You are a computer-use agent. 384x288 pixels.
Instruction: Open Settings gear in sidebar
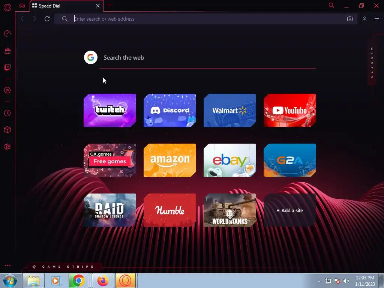point(7,147)
